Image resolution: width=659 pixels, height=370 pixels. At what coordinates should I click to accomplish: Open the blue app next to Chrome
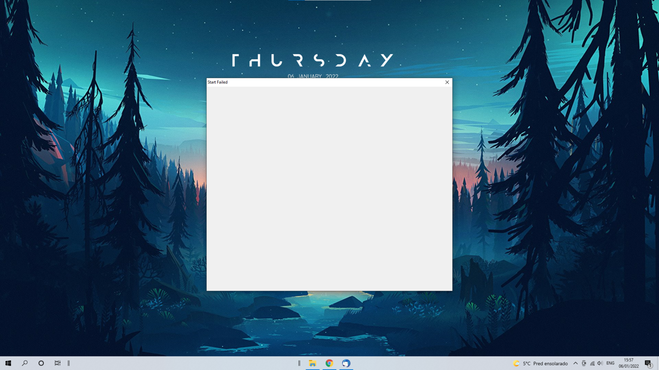pyautogui.click(x=346, y=363)
